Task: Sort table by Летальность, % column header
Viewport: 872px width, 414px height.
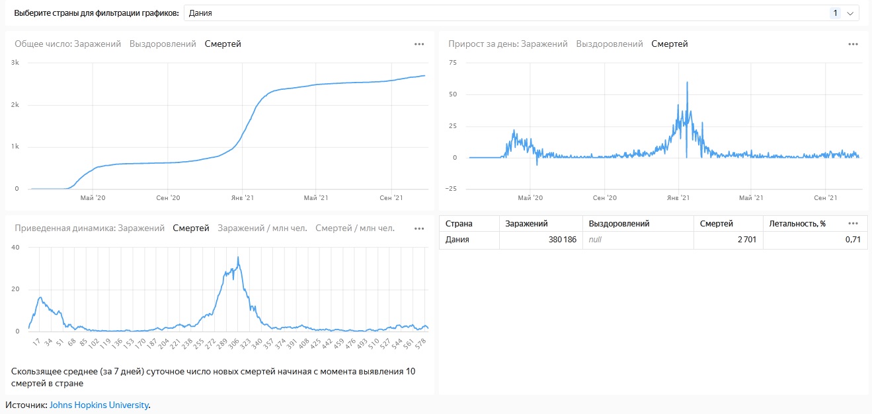Action: point(798,224)
